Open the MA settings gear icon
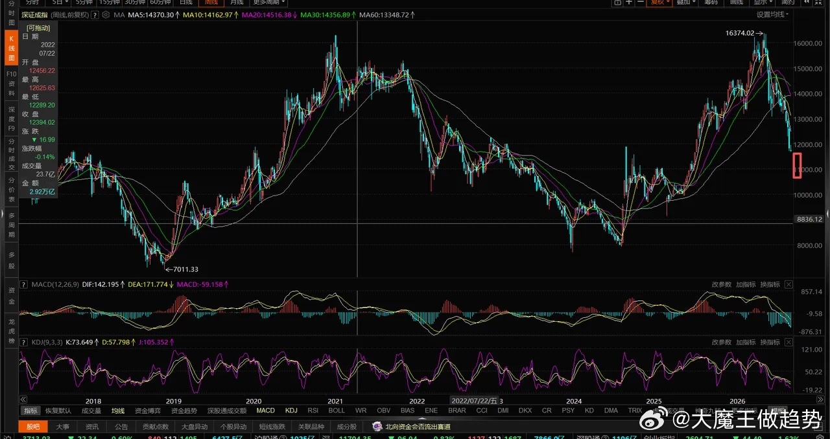The image size is (830, 439). point(106,14)
